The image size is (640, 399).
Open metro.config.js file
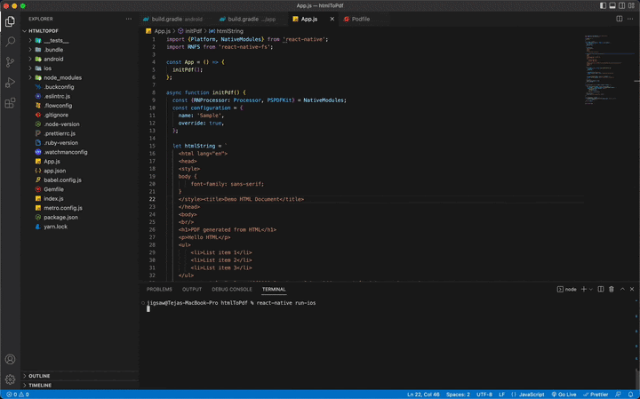coord(63,208)
